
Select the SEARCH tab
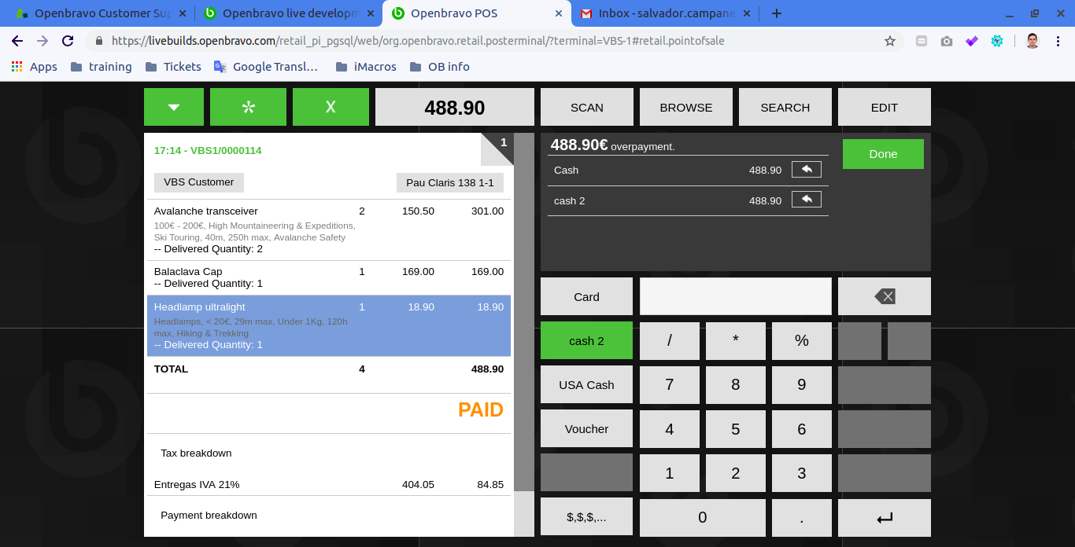coord(785,107)
